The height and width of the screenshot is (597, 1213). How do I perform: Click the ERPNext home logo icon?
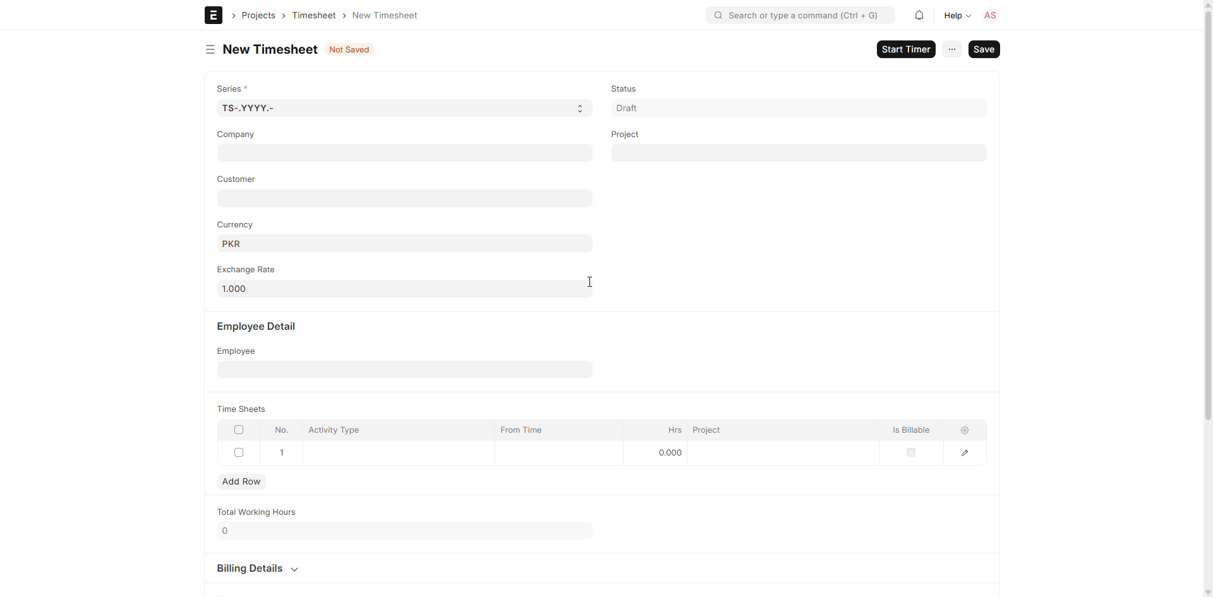pos(213,15)
